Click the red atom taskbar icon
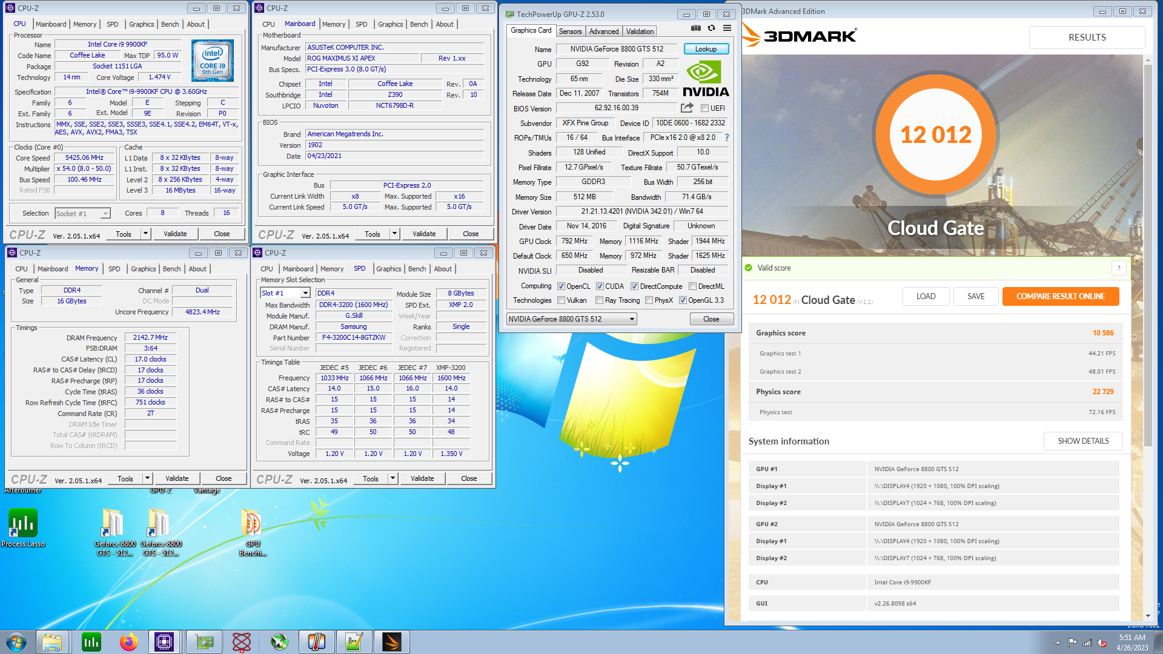 point(242,642)
